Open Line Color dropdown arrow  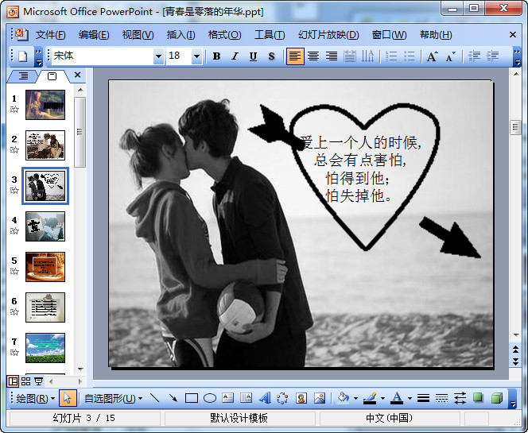(382, 399)
